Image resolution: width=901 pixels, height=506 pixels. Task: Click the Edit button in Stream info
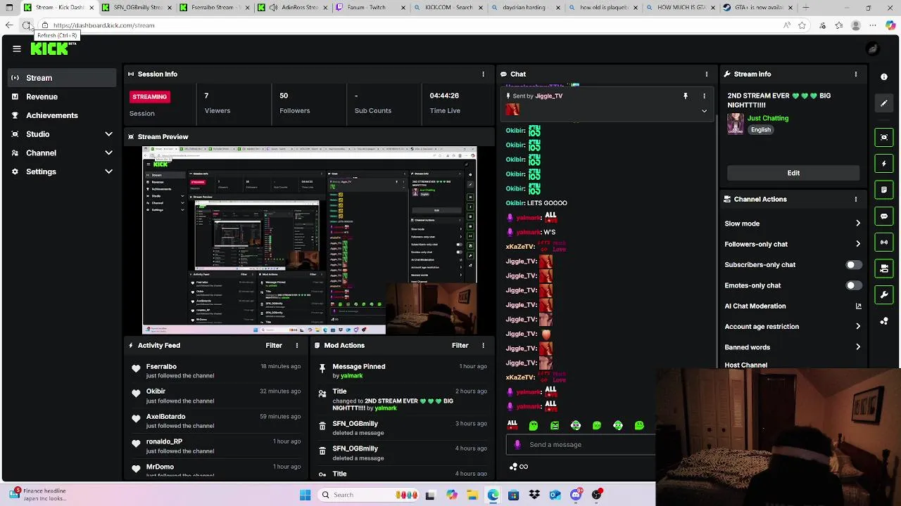point(793,173)
